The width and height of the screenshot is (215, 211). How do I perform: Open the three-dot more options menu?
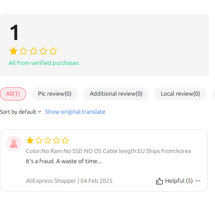198,181
